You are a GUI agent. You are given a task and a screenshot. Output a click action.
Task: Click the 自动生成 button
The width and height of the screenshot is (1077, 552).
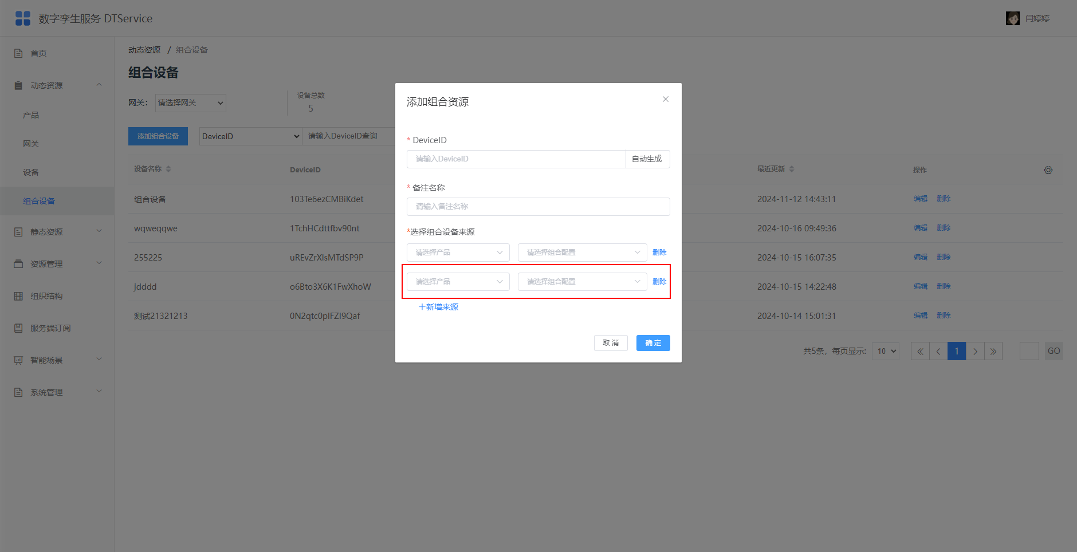[x=647, y=159]
